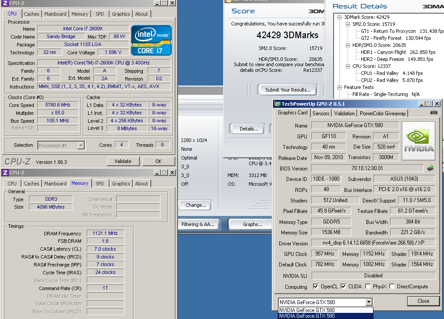Close the top CPU-Z window
This screenshot has width=444, height=319.
[x=172, y=3]
